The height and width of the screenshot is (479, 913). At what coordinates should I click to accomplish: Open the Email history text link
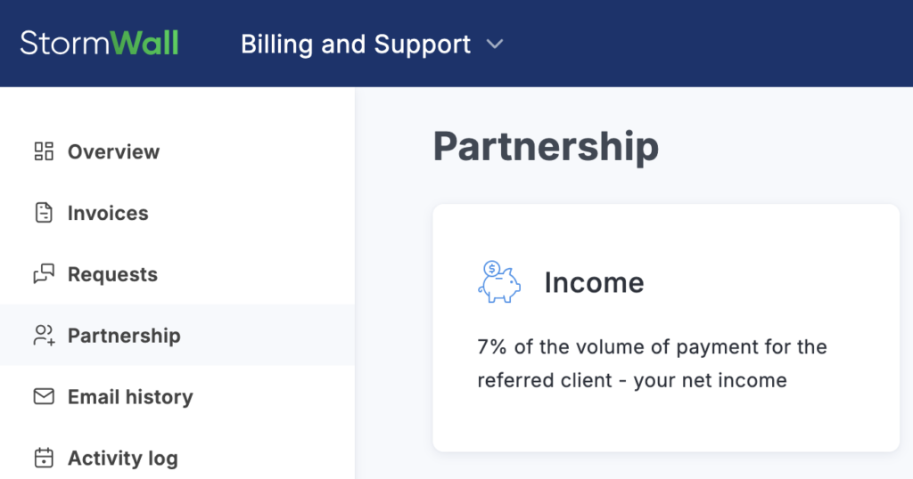130,397
